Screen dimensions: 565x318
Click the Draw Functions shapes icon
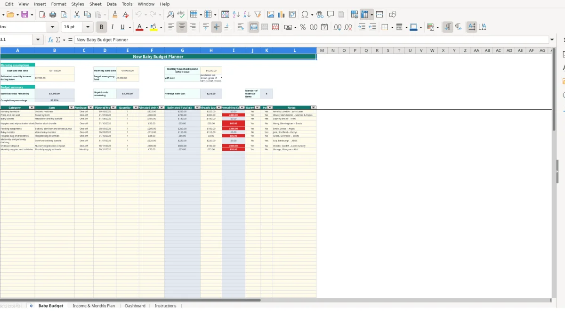393,15
